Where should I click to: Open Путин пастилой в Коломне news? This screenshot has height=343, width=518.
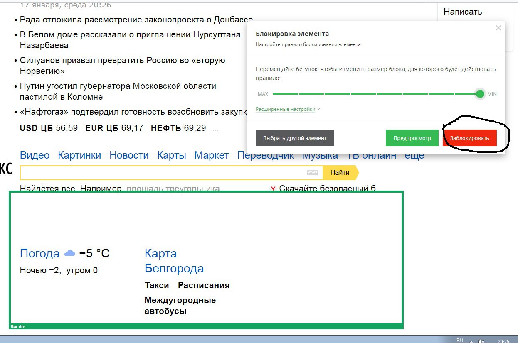(118, 91)
